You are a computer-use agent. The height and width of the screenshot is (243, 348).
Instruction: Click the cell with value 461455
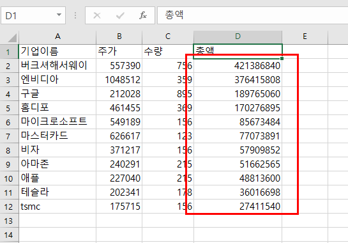[119, 108]
